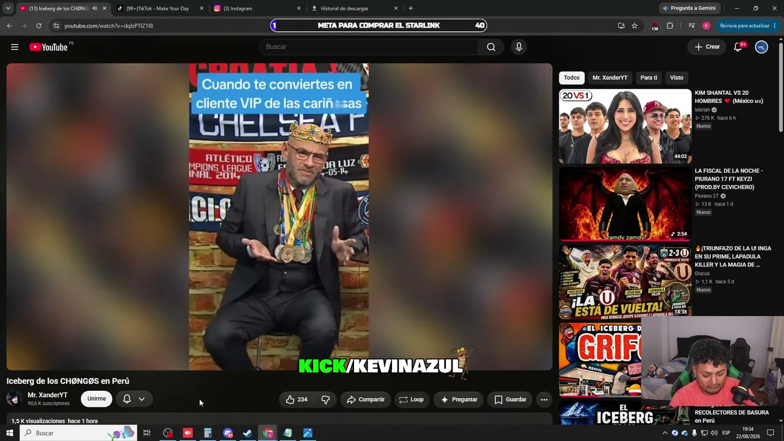Dislike the Iceberg video
Screen dimensions: 784x441
[325, 399]
